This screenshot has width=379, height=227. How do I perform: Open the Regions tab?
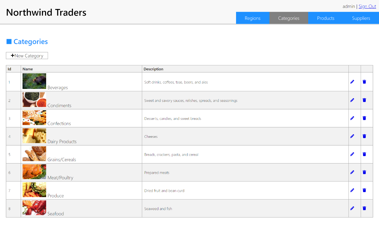(252, 18)
